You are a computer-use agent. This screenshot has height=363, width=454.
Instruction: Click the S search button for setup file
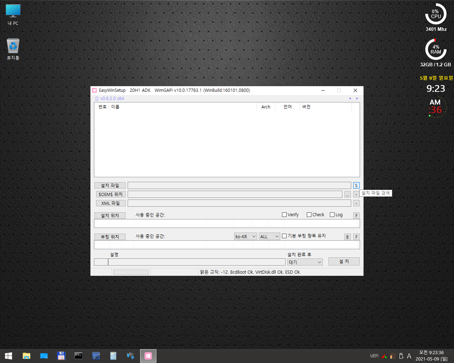(356, 185)
